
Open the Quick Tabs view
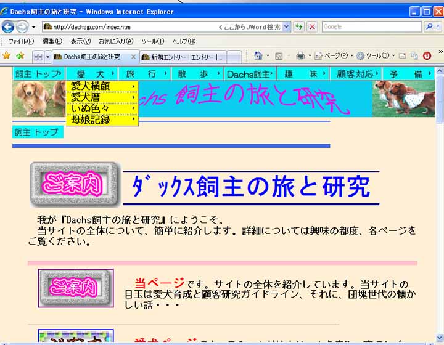(x=38, y=57)
